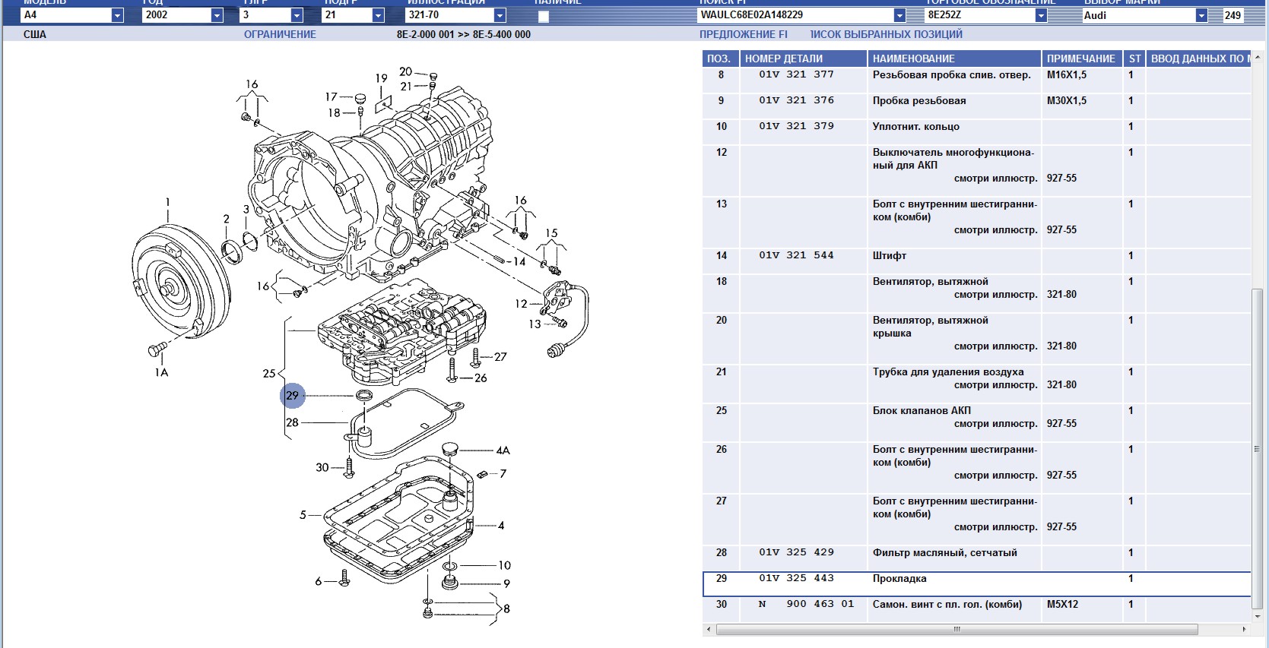1269x648 pixels.
Task: Click illustration reference 321-80 in row 18
Action: tap(1061, 294)
